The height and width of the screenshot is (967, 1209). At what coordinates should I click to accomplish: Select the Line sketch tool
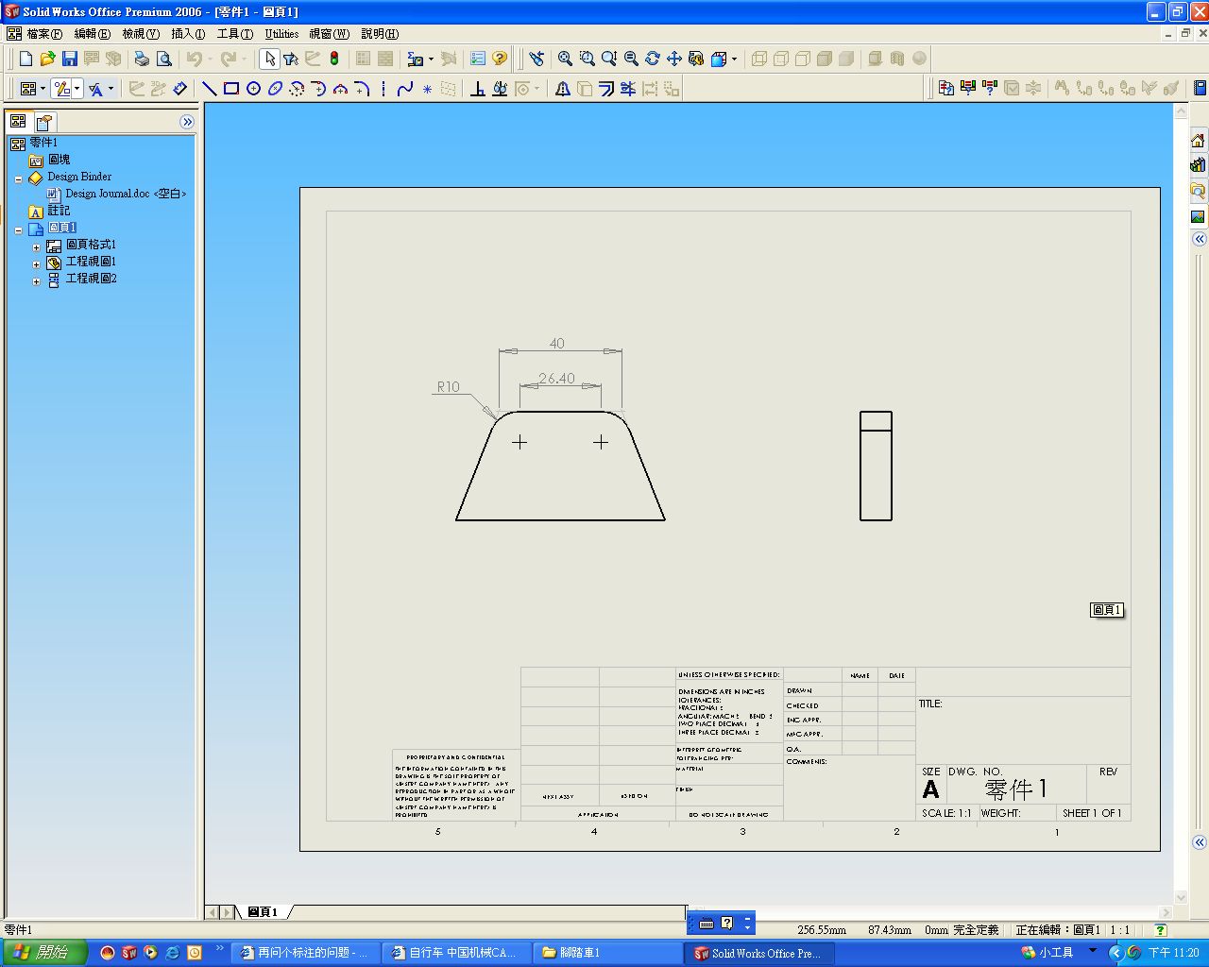[x=210, y=89]
